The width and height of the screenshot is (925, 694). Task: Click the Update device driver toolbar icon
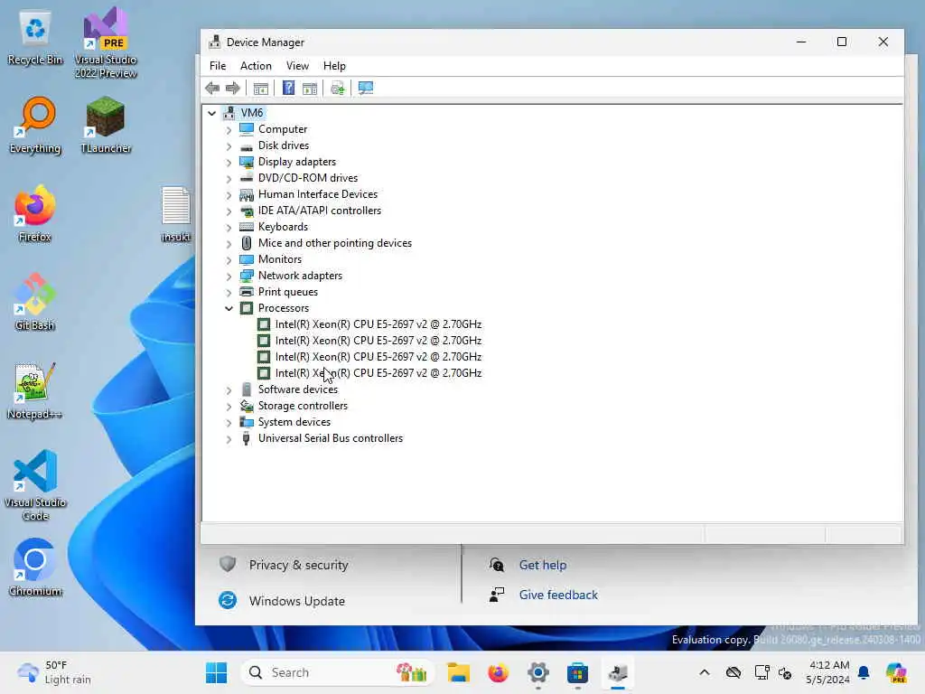tap(338, 88)
